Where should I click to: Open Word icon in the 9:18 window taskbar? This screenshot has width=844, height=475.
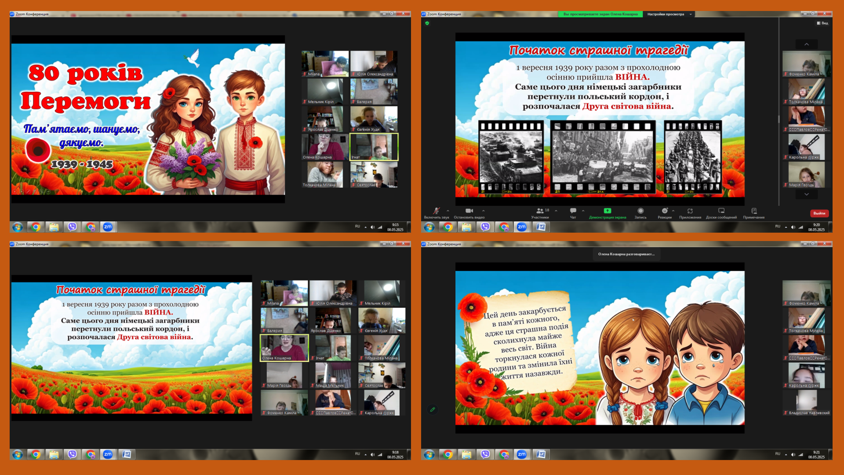tap(127, 454)
